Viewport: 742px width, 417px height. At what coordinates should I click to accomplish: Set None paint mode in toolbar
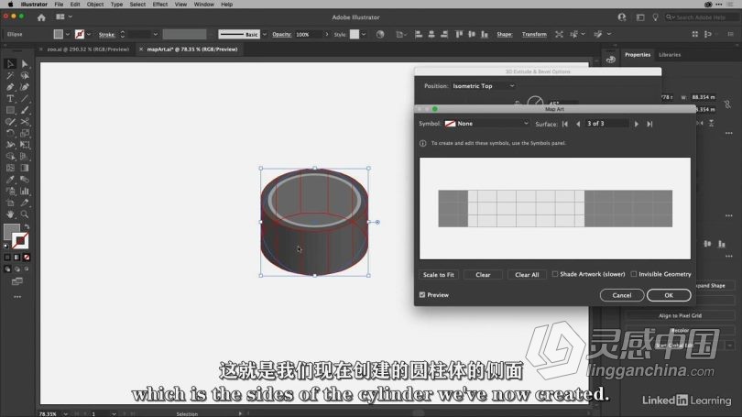click(27, 258)
